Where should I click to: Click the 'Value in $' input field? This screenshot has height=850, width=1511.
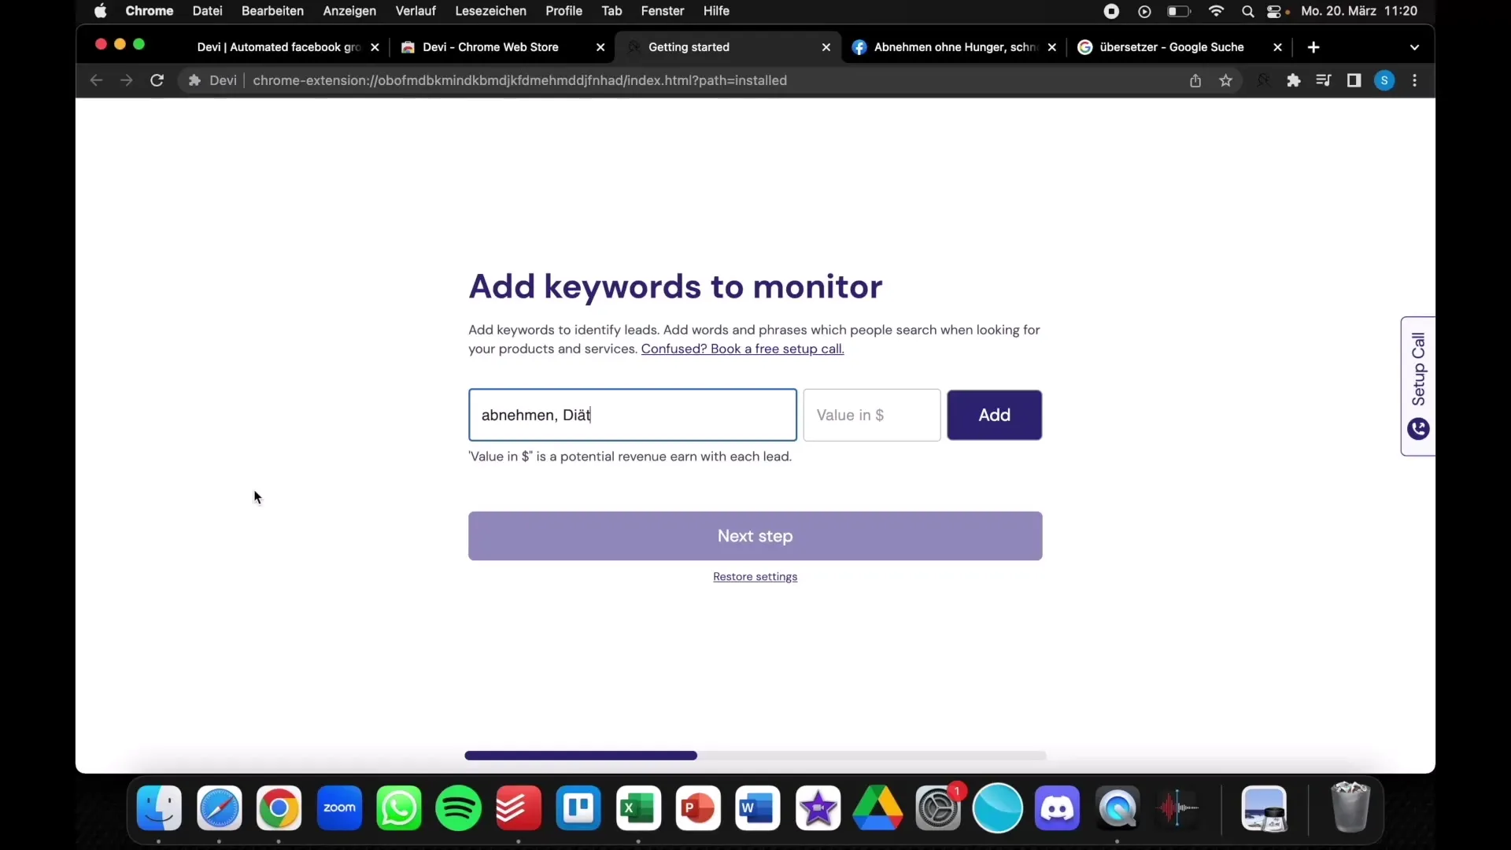pos(871,415)
